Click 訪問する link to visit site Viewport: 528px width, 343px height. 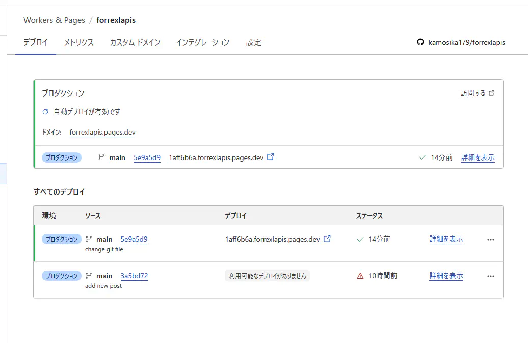[473, 93]
